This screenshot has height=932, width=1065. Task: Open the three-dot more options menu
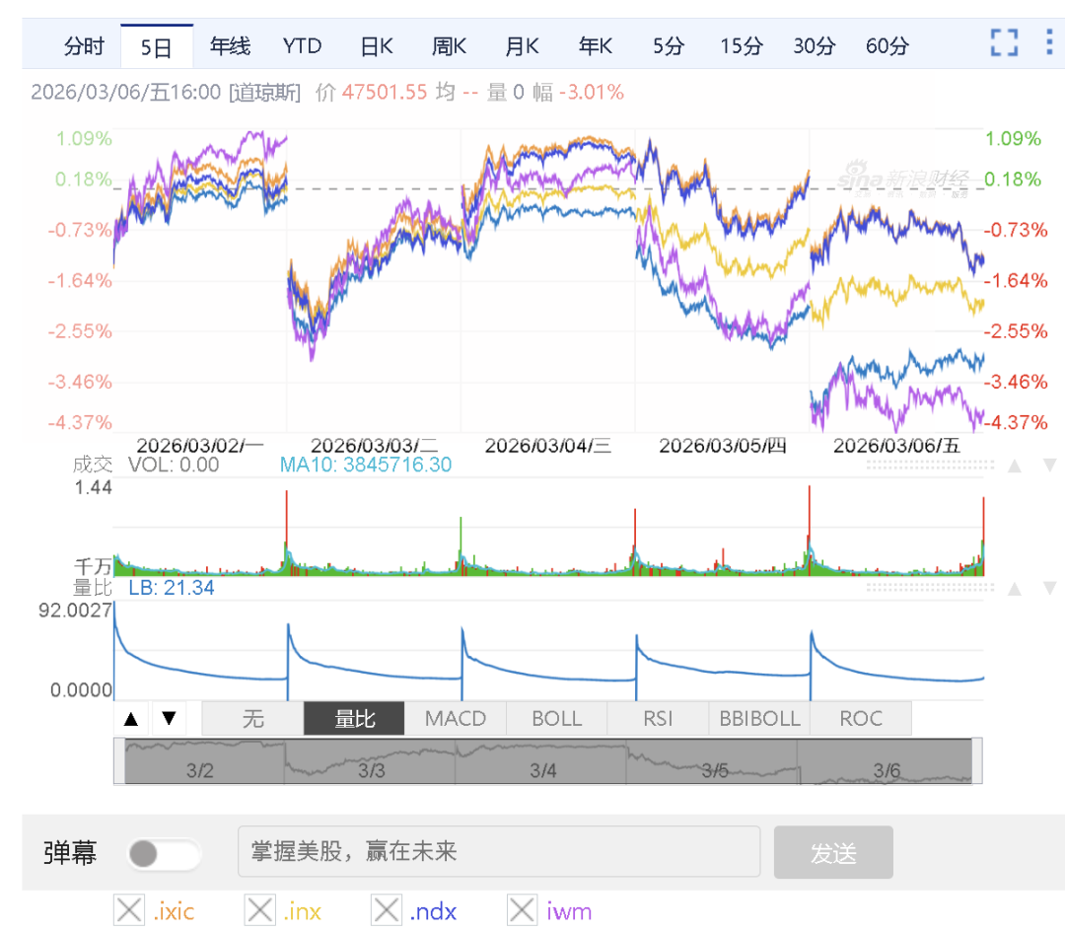pyautogui.click(x=1049, y=42)
